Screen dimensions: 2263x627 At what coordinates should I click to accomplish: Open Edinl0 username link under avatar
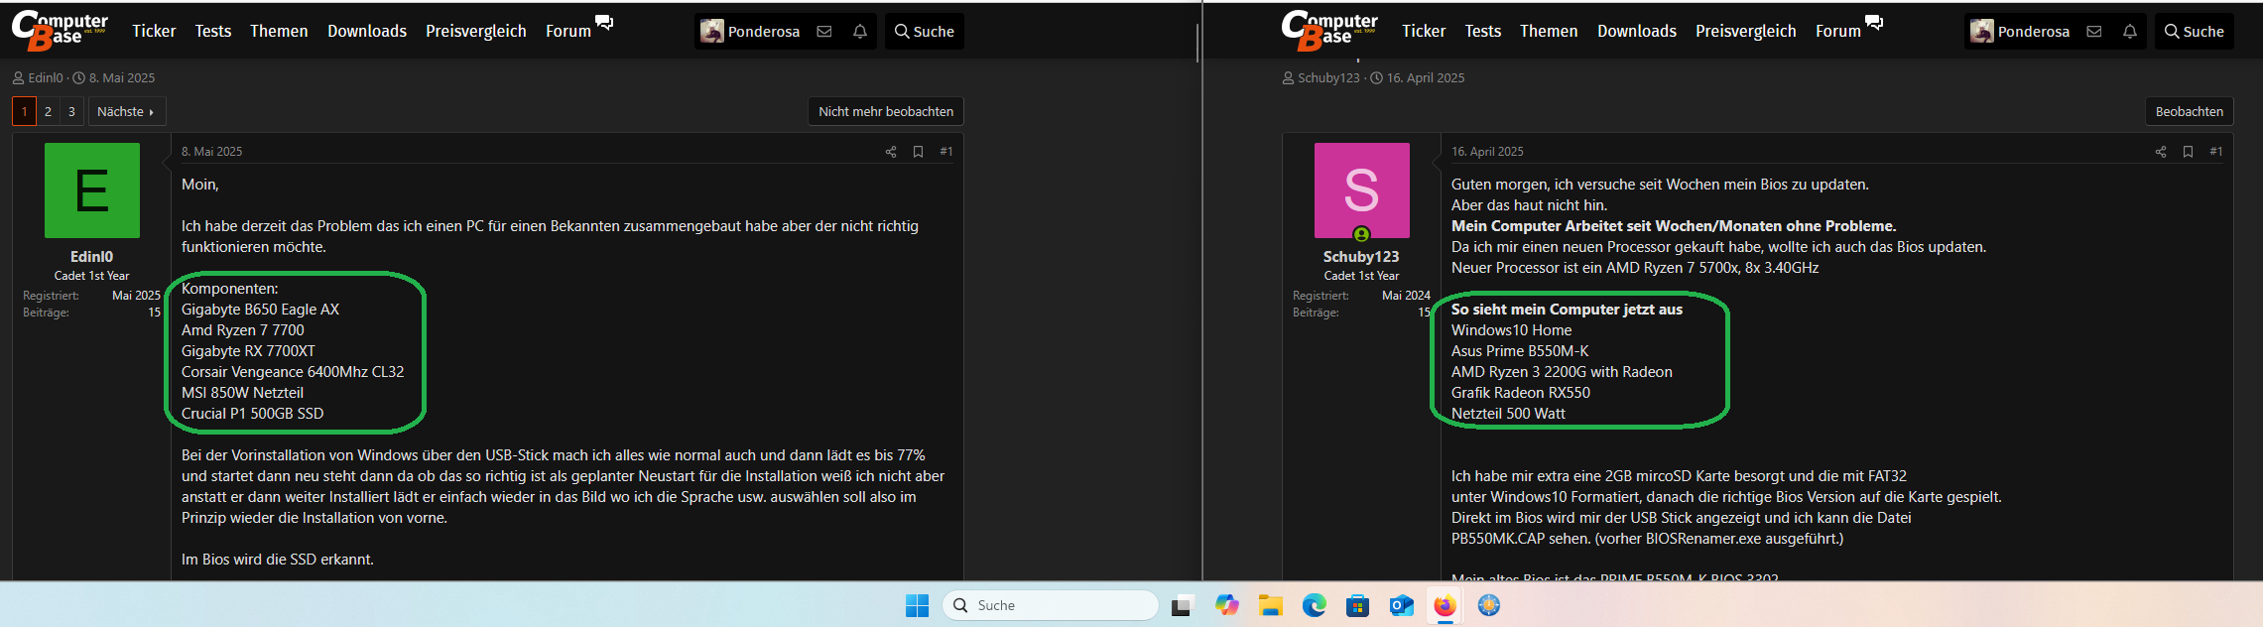click(x=92, y=257)
